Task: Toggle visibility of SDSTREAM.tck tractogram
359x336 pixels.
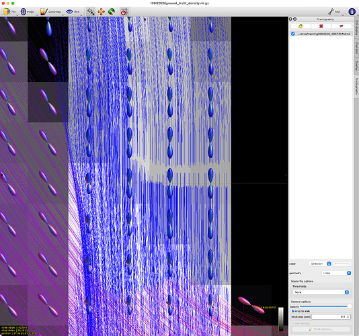Action: [293, 34]
